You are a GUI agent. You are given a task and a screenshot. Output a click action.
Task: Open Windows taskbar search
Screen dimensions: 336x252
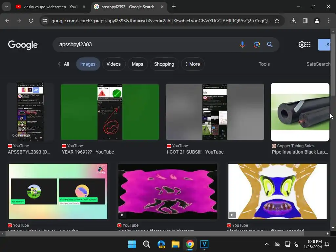coord(147,244)
